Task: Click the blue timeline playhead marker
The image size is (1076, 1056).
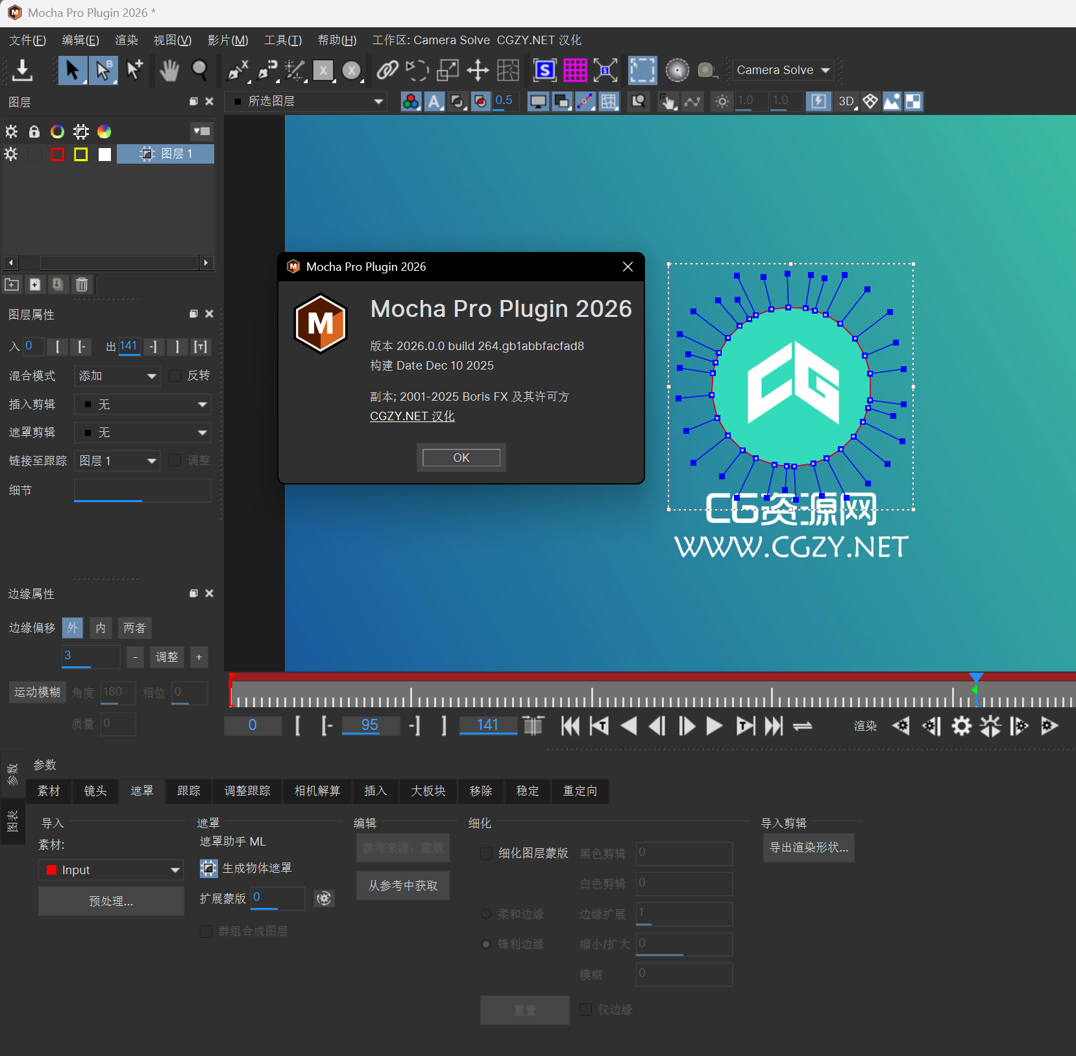Action: [976, 677]
